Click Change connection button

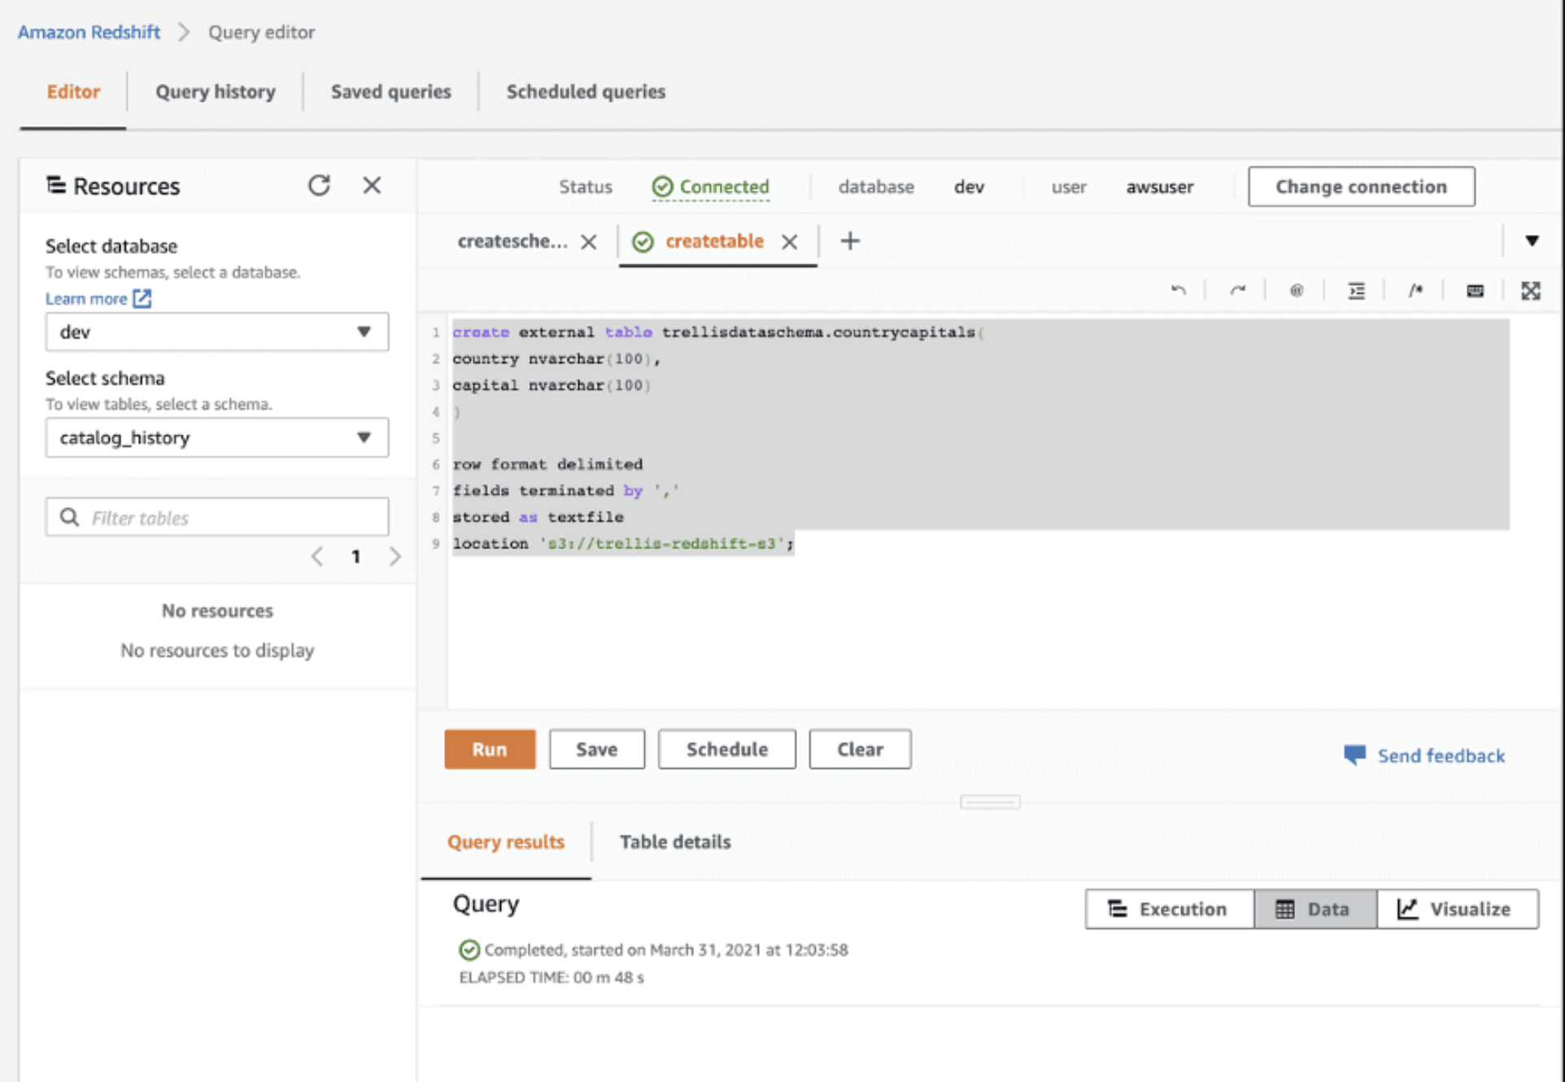click(1361, 186)
